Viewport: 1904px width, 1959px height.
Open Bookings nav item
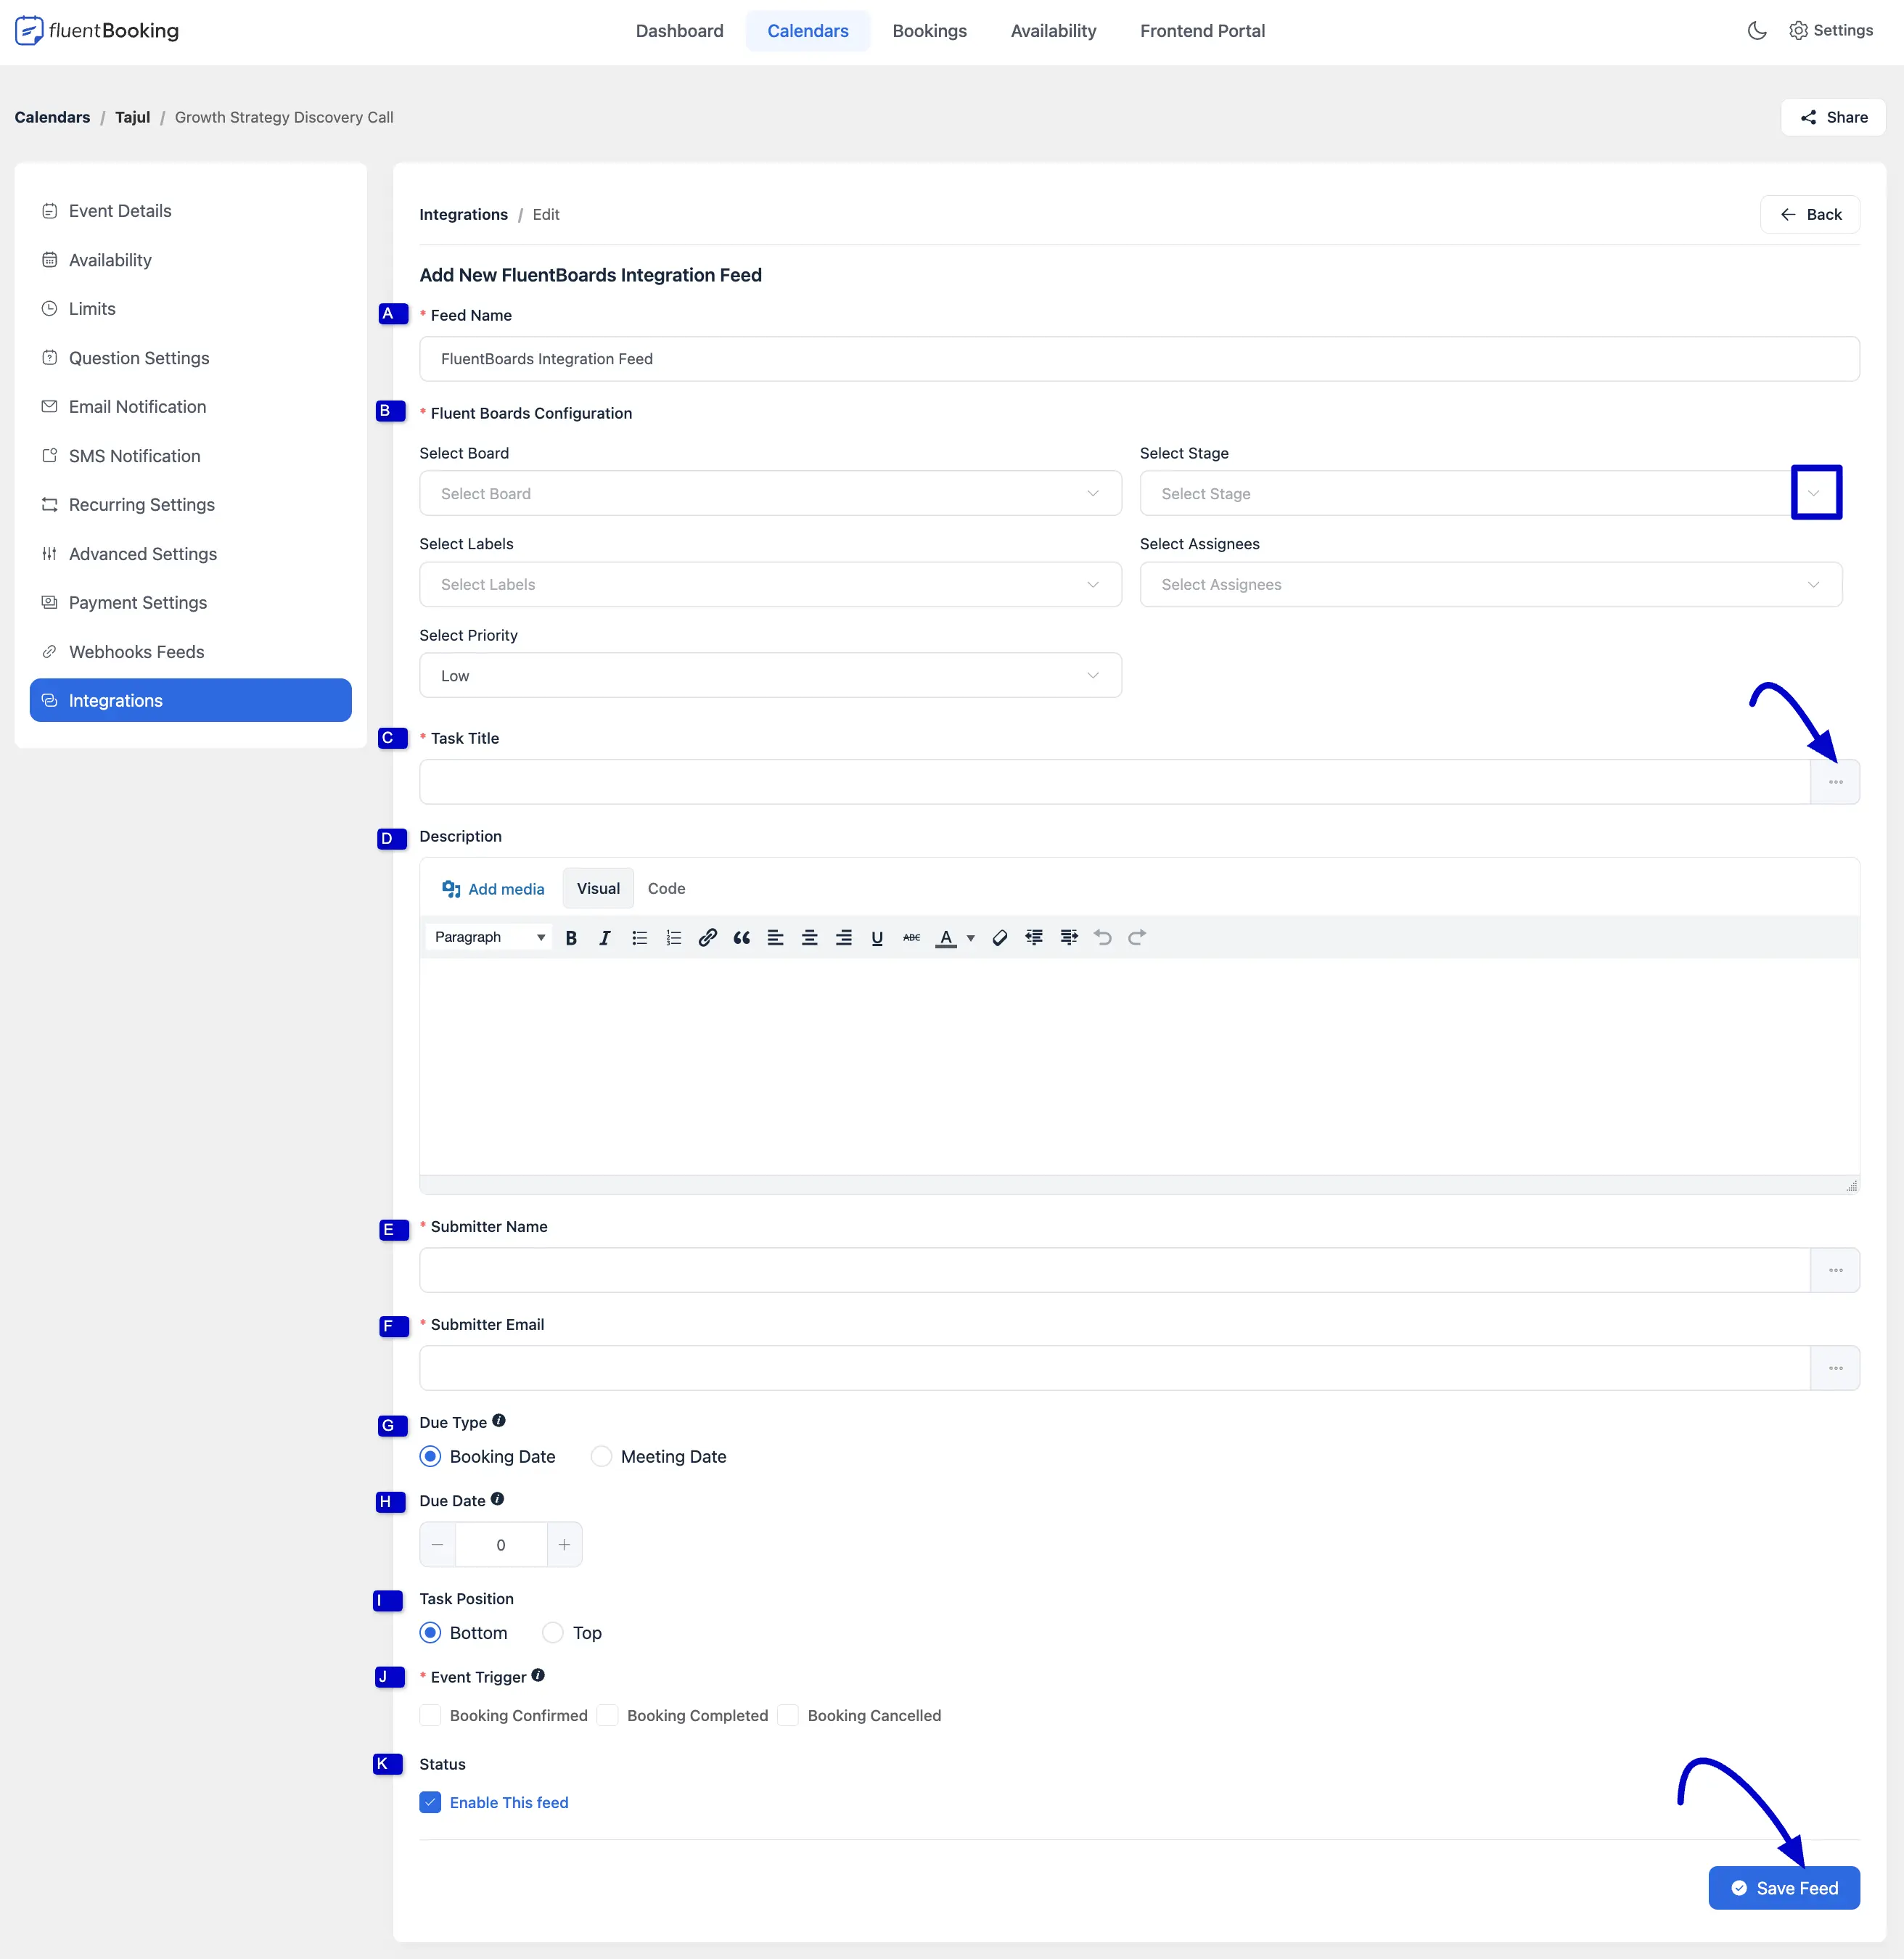coord(929,31)
